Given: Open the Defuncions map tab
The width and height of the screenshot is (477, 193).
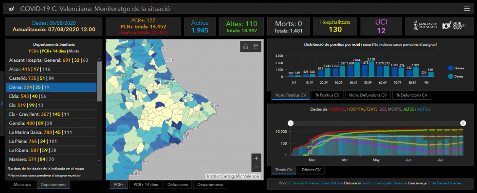Looking at the screenshot, I should 177,184.
